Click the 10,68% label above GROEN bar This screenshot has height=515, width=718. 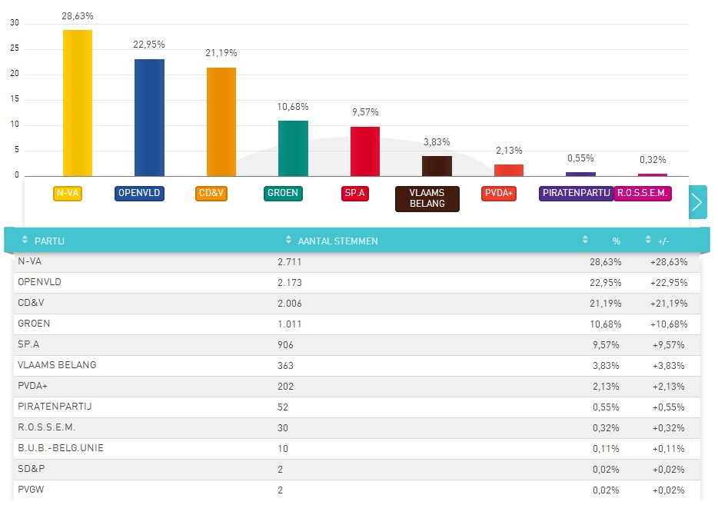tap(293, 107)
